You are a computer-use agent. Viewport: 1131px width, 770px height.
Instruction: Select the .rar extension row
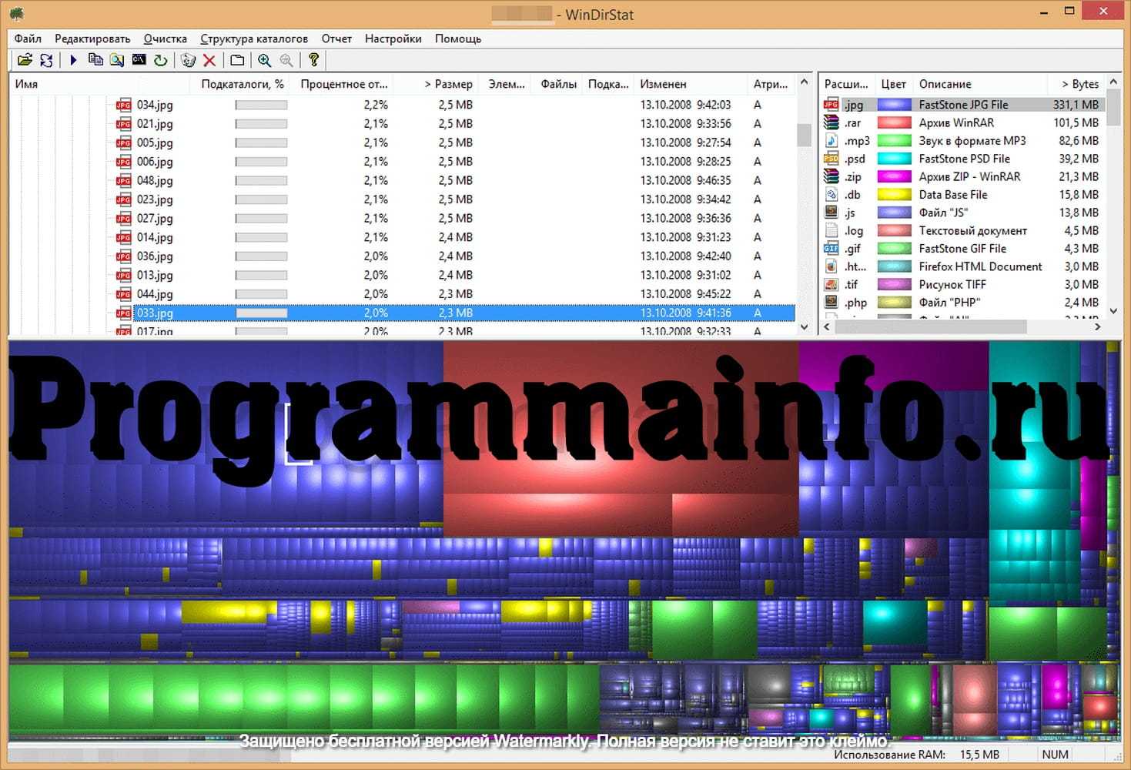tap(852, 123)
